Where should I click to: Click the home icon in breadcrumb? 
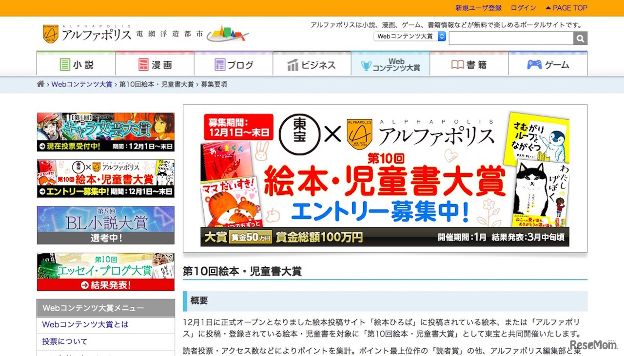pyautogui.click(x=40, y=84)
